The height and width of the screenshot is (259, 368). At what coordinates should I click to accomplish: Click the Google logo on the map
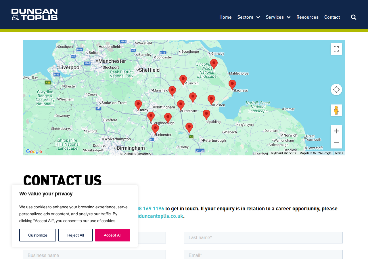pos(34,152)
